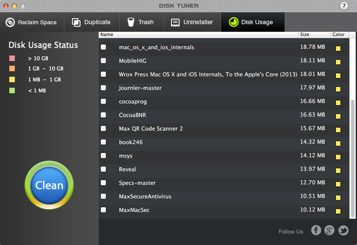Select the MobileHIG row name

pyautogui.click(x=133, y=61)
